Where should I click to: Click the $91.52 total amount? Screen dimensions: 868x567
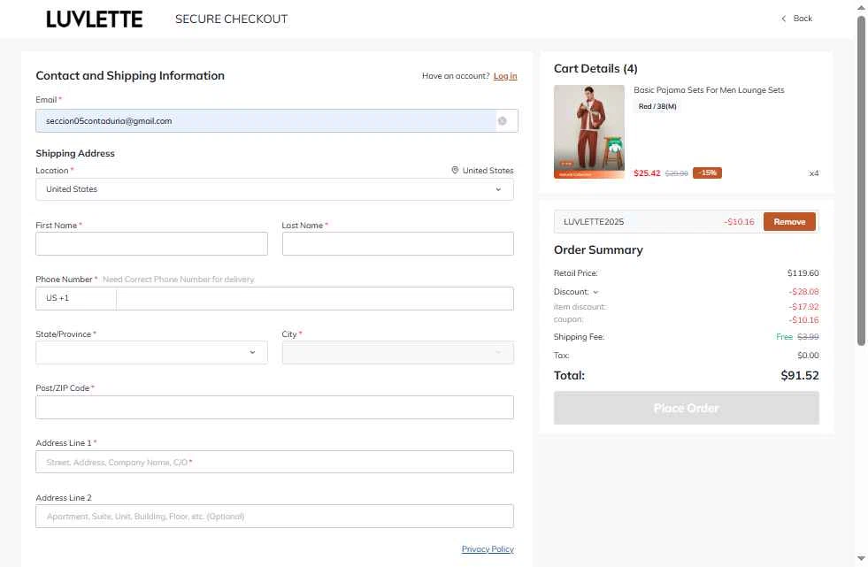pos(799,376)
